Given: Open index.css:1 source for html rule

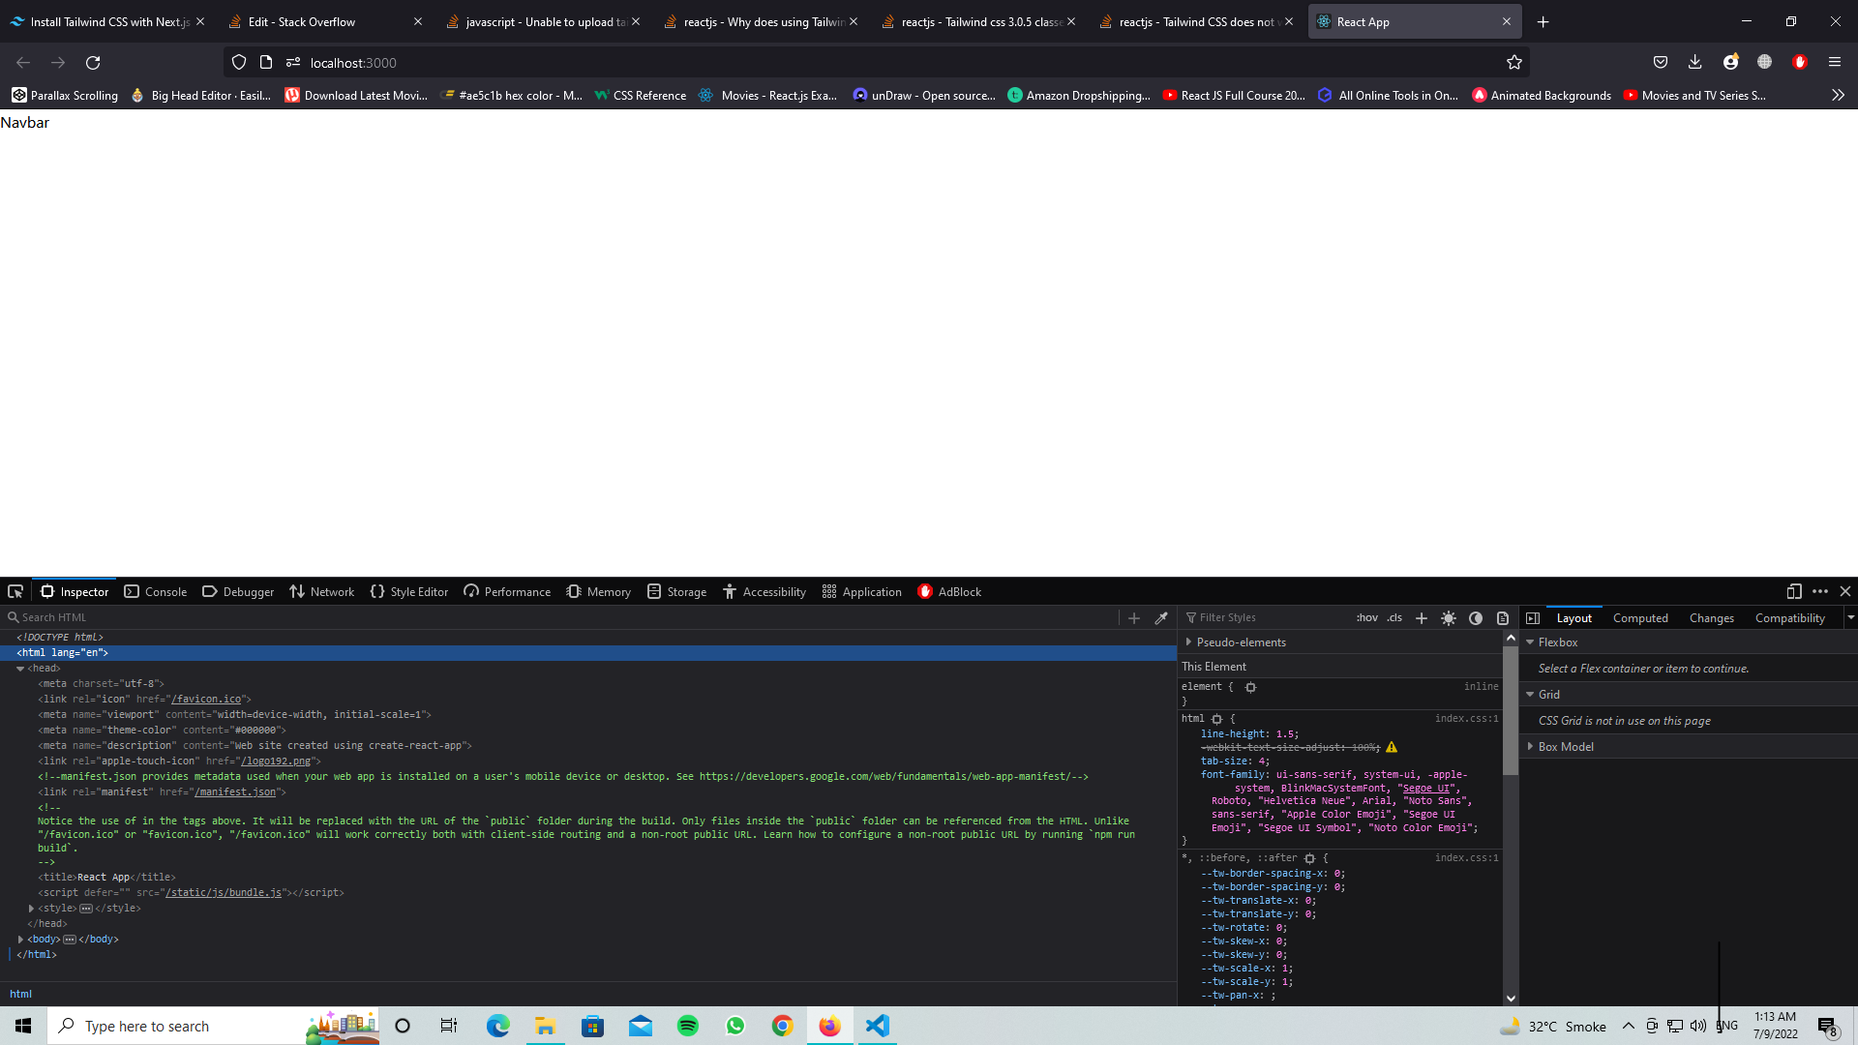Looking at the screenshot, I should [x=1466, y=718].
